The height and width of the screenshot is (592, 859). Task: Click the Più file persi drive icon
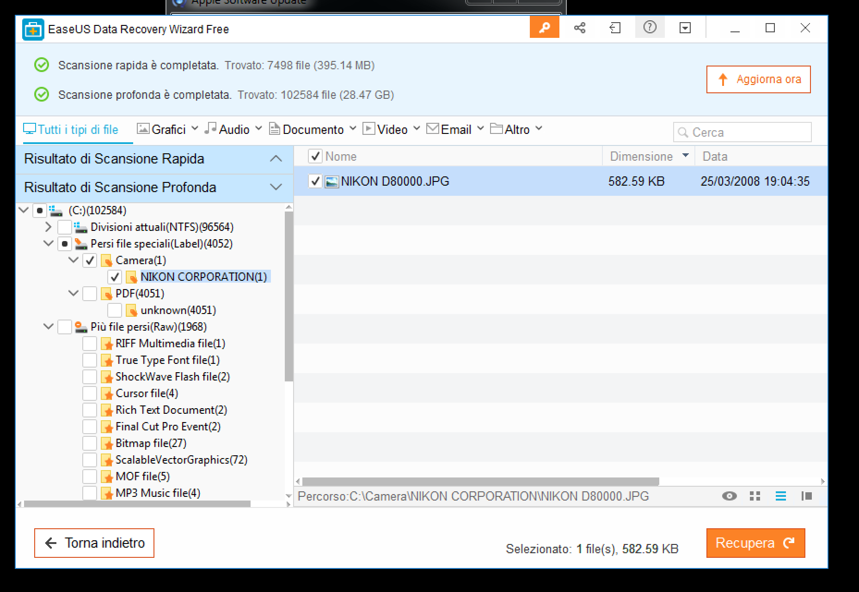tap(81, 327)
